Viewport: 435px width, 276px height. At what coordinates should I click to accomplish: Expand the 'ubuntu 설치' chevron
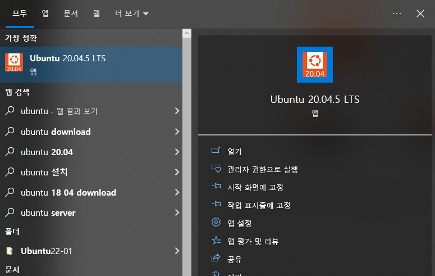(x=177, y=172)
